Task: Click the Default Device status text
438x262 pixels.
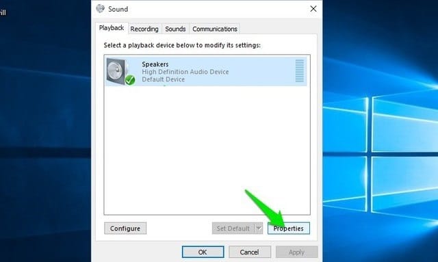Action: click(163, 79)
